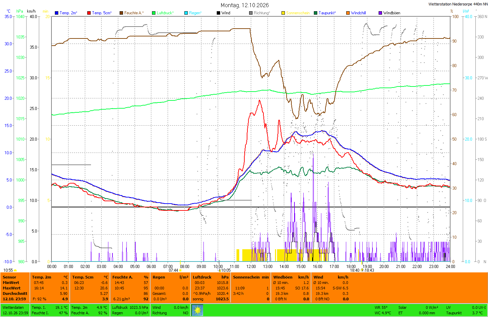Click the 'UV' label in green bar
Image resolution: width=488 pixels, height=317 pixels.
448,307
